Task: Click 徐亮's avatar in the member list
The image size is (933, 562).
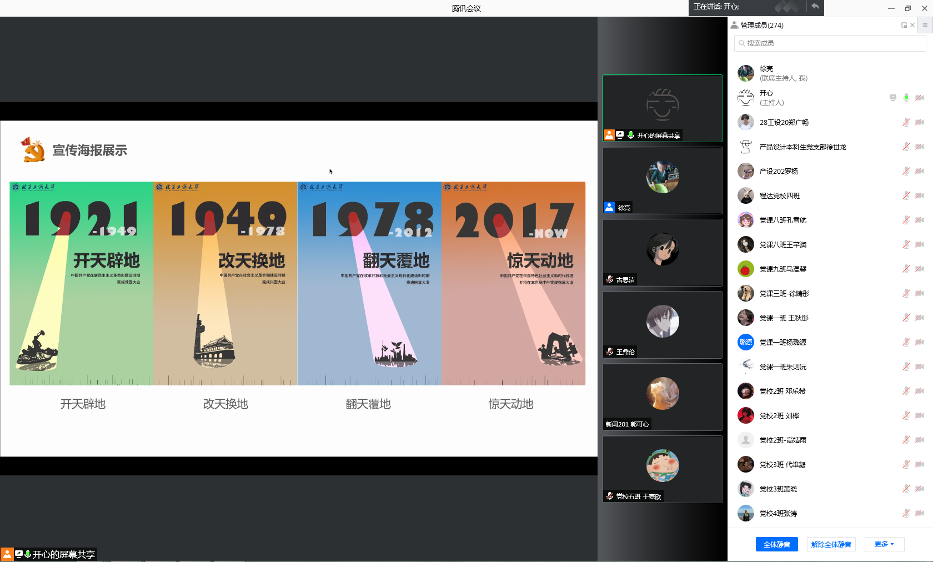Action: coord(745,73)
